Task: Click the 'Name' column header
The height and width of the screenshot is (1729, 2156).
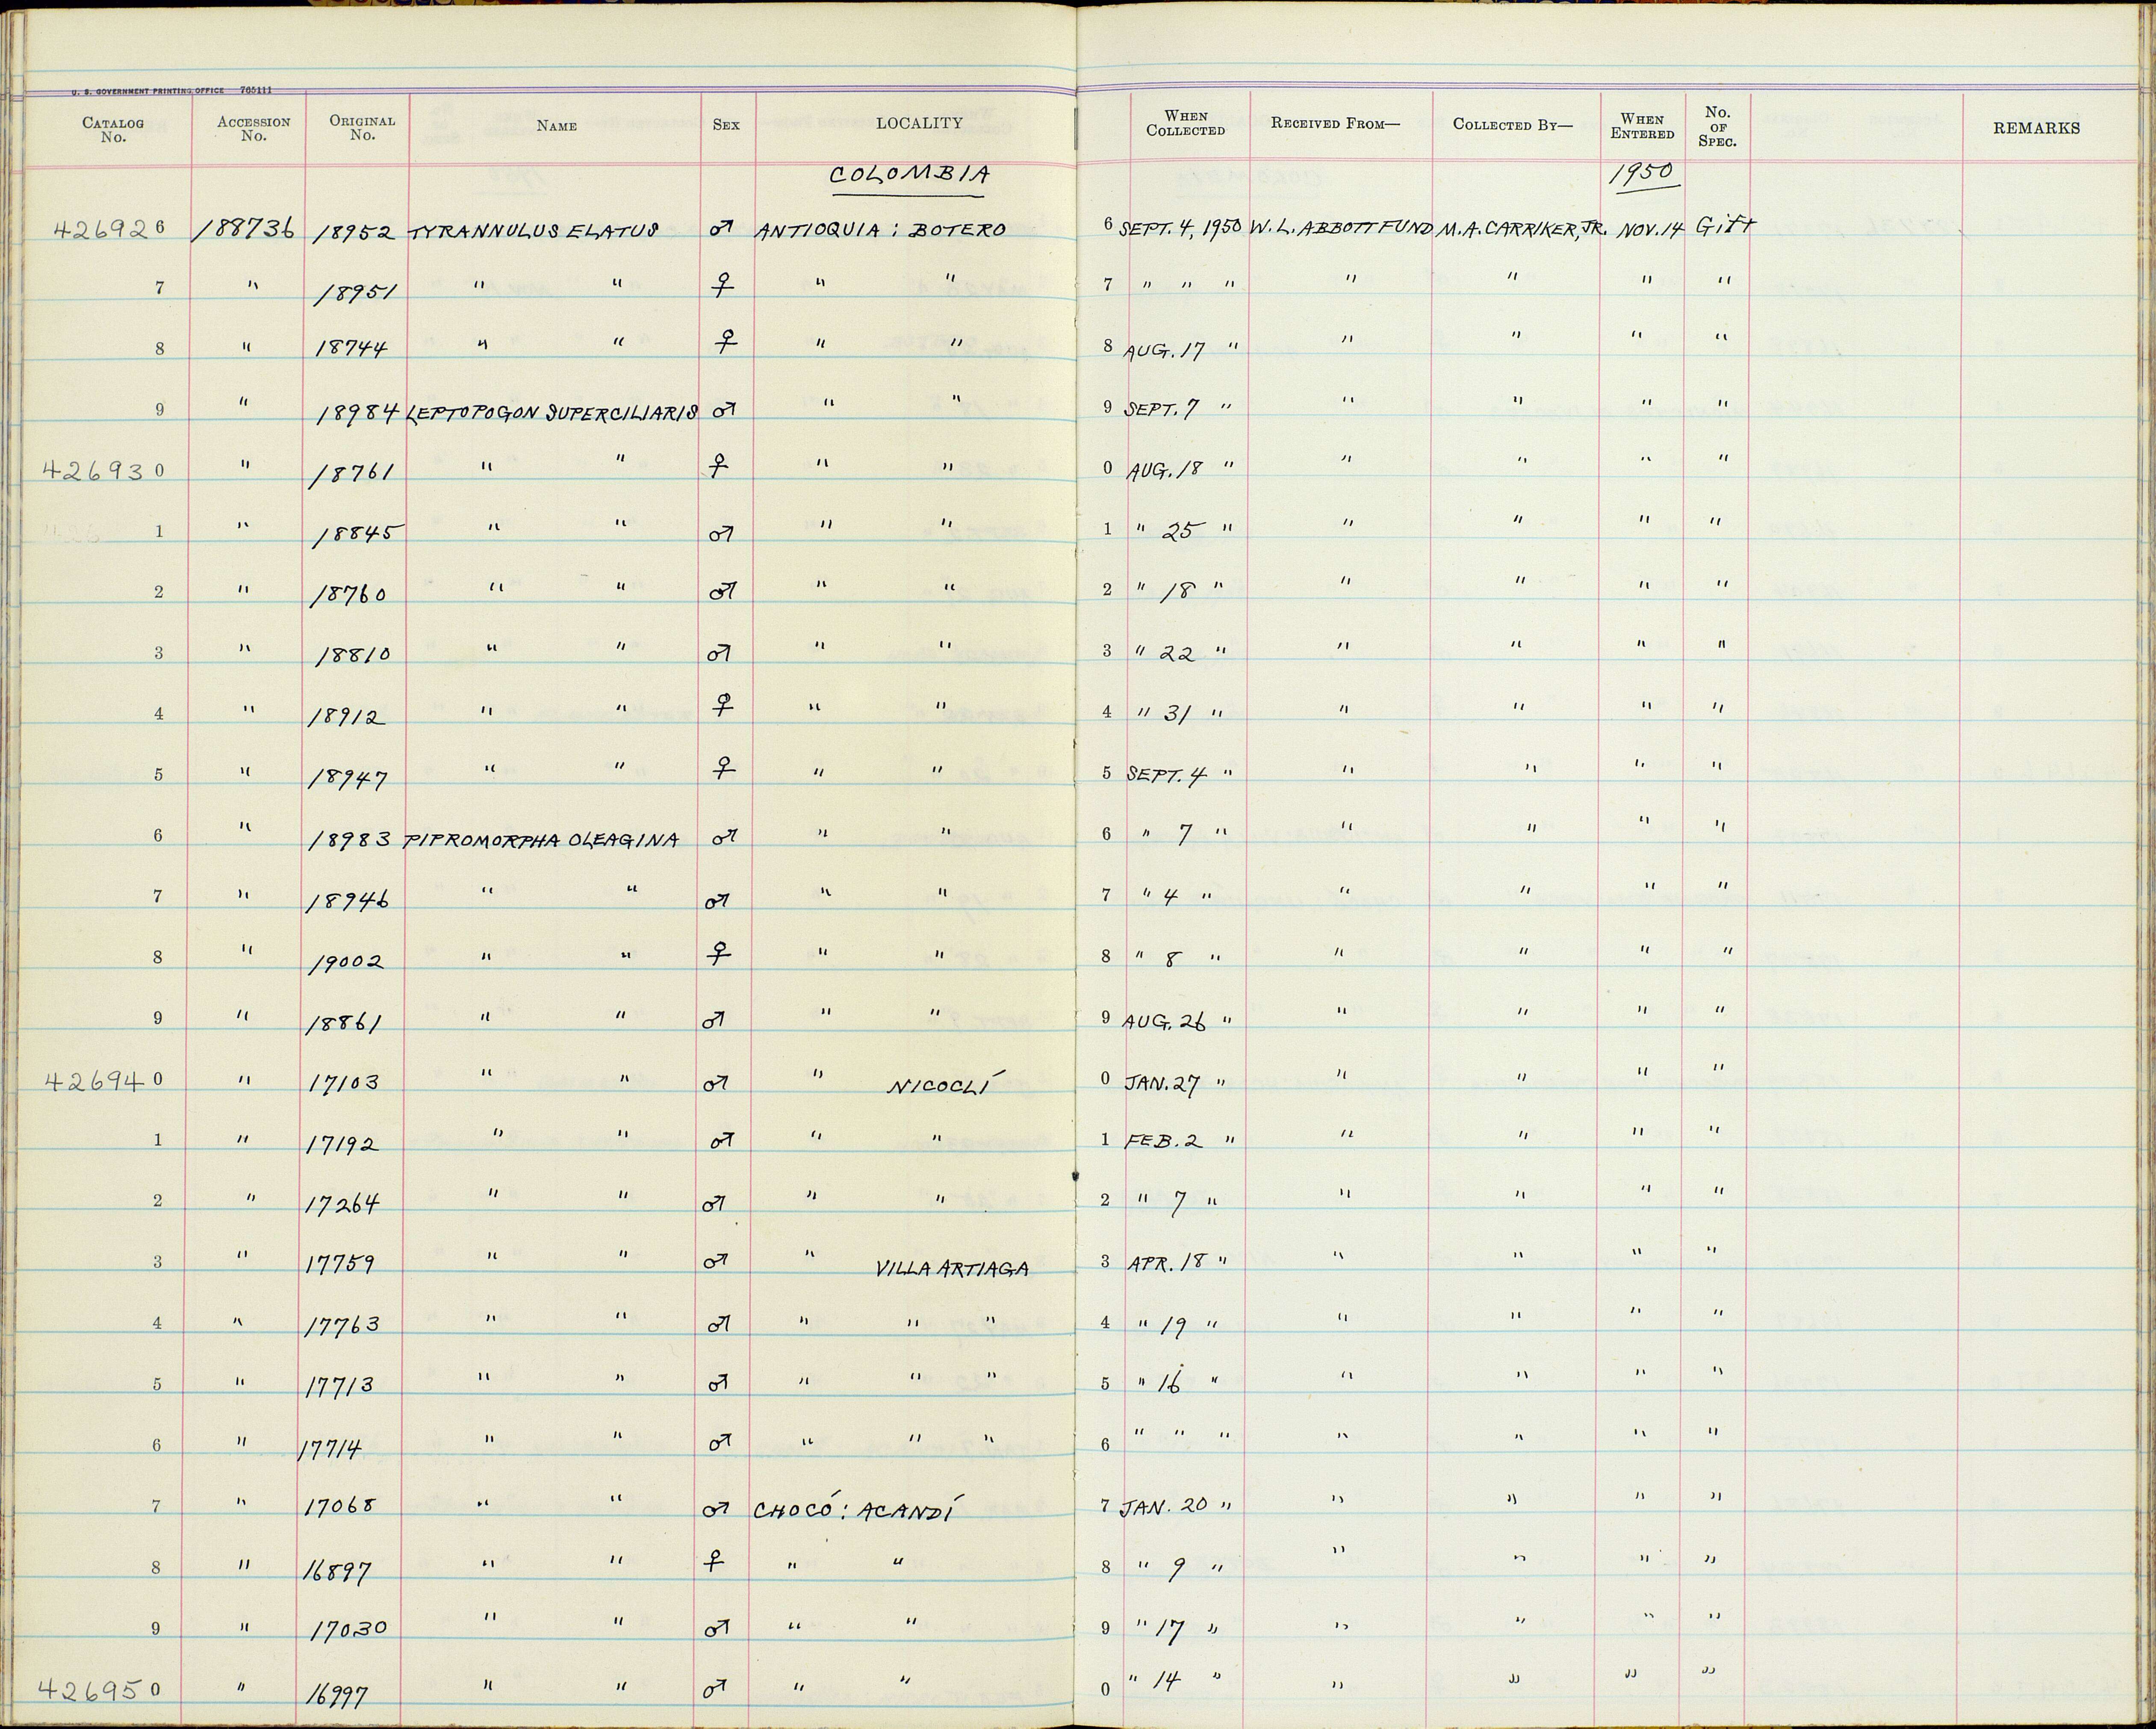Action: click(556, 126)
